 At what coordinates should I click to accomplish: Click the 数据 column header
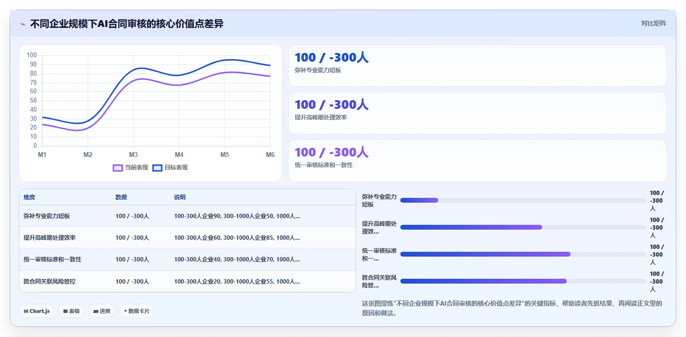(121, 197)
